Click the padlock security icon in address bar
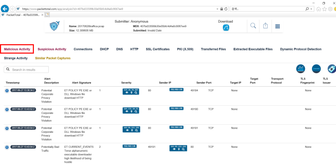This screenshot has width=336, height=164. point(222,9)
